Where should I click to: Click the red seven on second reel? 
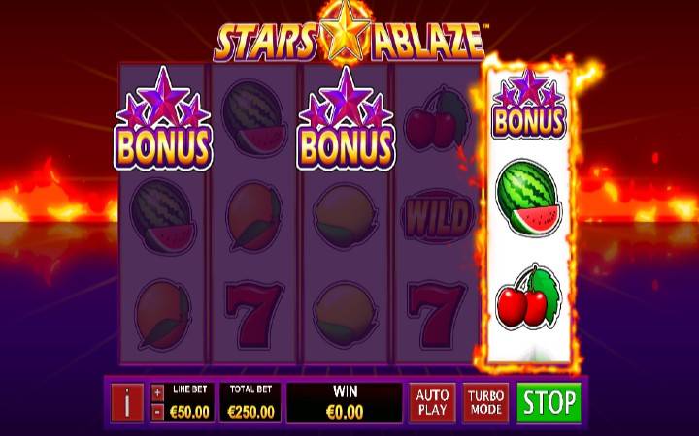pos(254,315)
